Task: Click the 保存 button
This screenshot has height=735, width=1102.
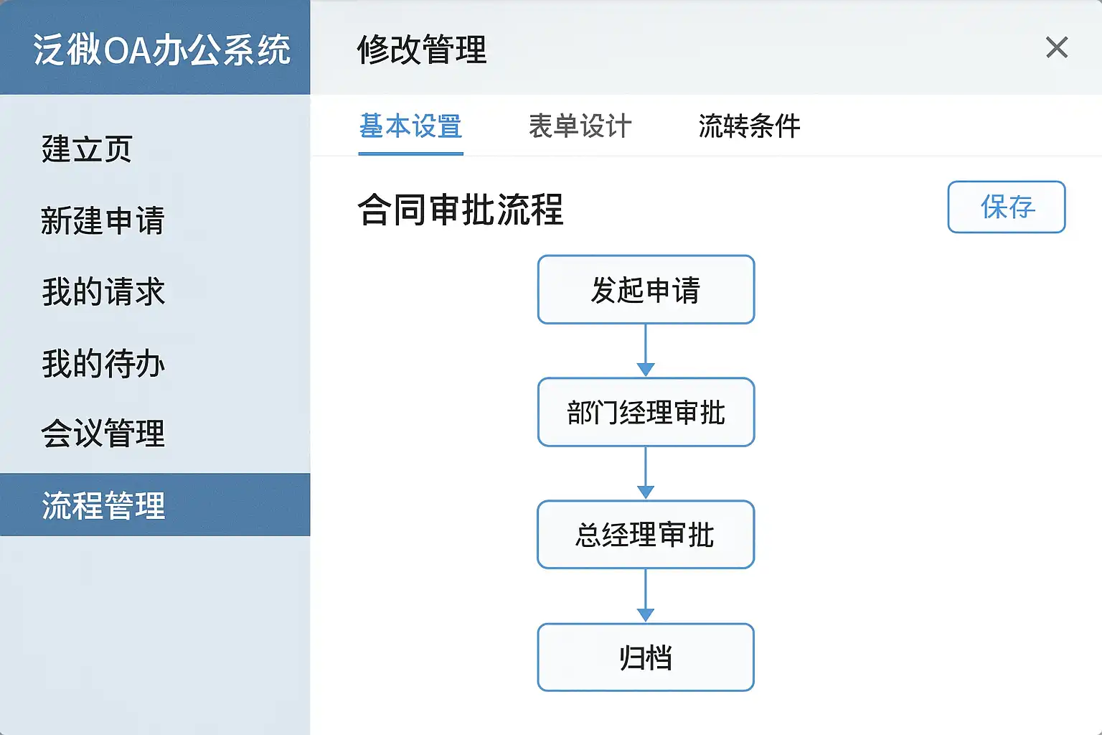Action: tap(1006, 207)
